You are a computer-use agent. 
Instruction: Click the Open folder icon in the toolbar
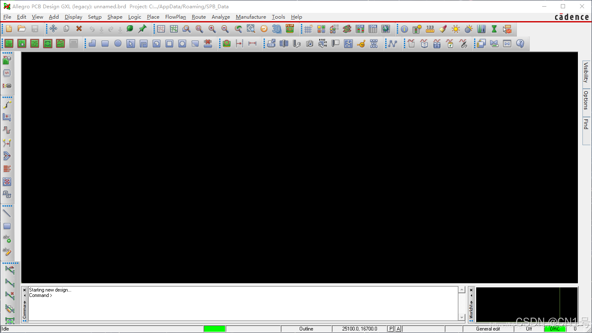pos(22,29)
